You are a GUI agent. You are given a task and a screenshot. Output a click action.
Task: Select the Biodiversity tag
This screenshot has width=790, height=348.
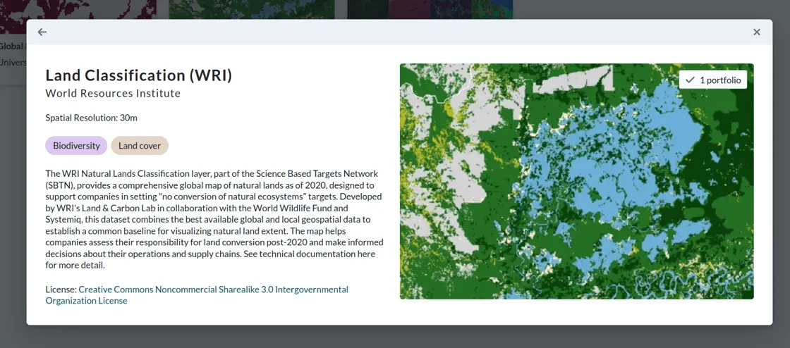[x=76, y=146]
